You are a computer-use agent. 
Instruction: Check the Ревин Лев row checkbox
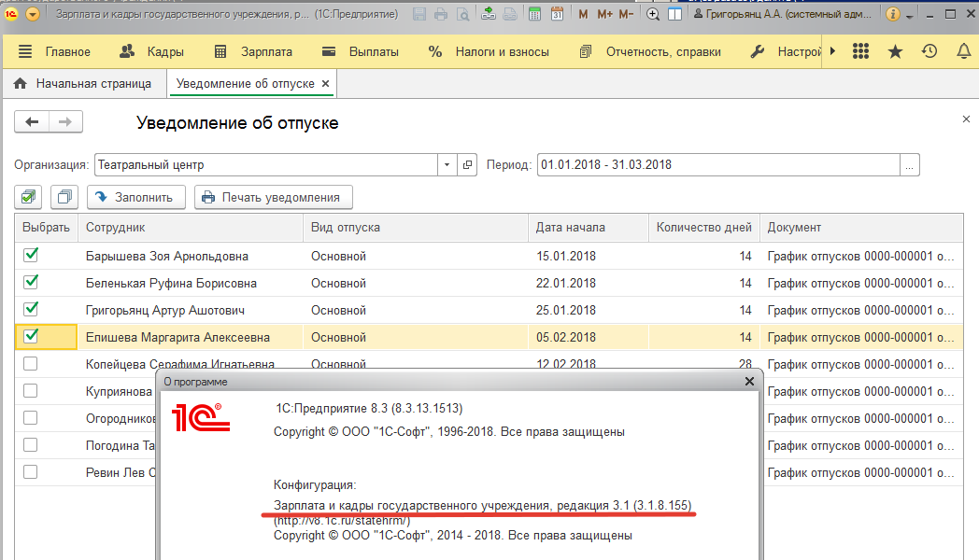point(31,472)
